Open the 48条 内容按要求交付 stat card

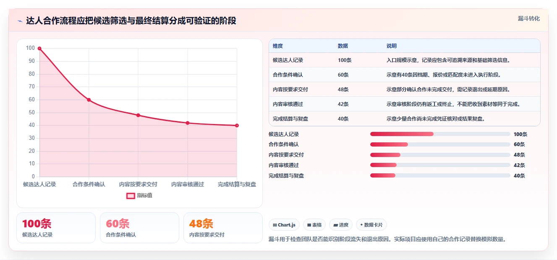[x=223, y=228]
